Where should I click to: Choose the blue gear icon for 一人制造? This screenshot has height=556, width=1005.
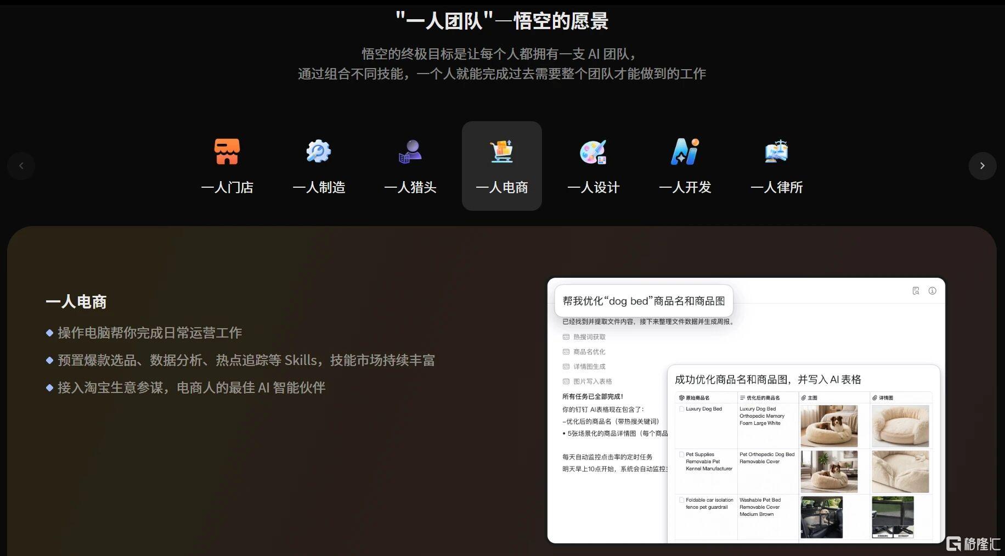(318, 151)
